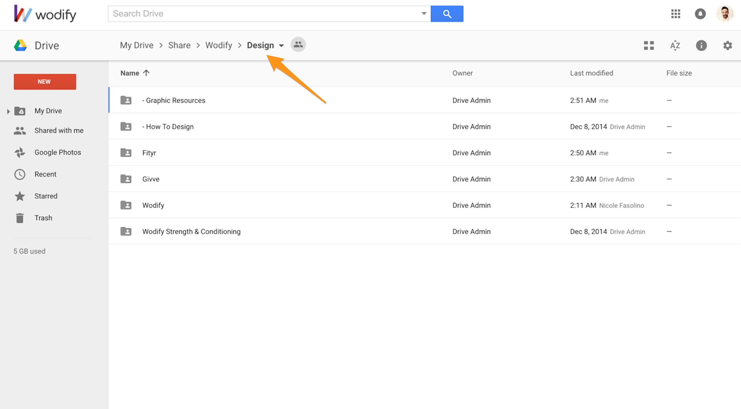Screen dimensions: 741x409
Task: Open the notifications bell icon
Action: 700,14
